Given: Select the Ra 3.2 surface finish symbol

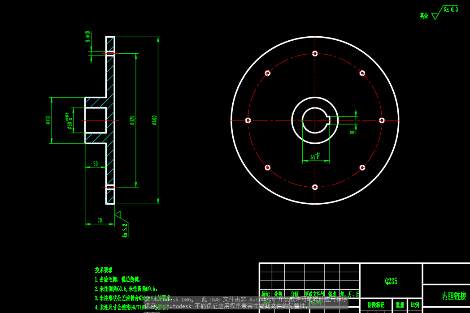Looking at the screenshot, I should coord(122,224).
